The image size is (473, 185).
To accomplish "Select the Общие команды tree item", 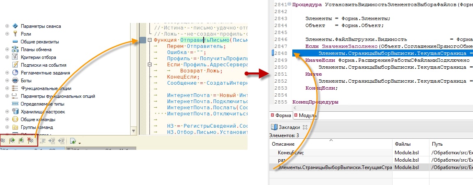I will (x=38, y=120).
